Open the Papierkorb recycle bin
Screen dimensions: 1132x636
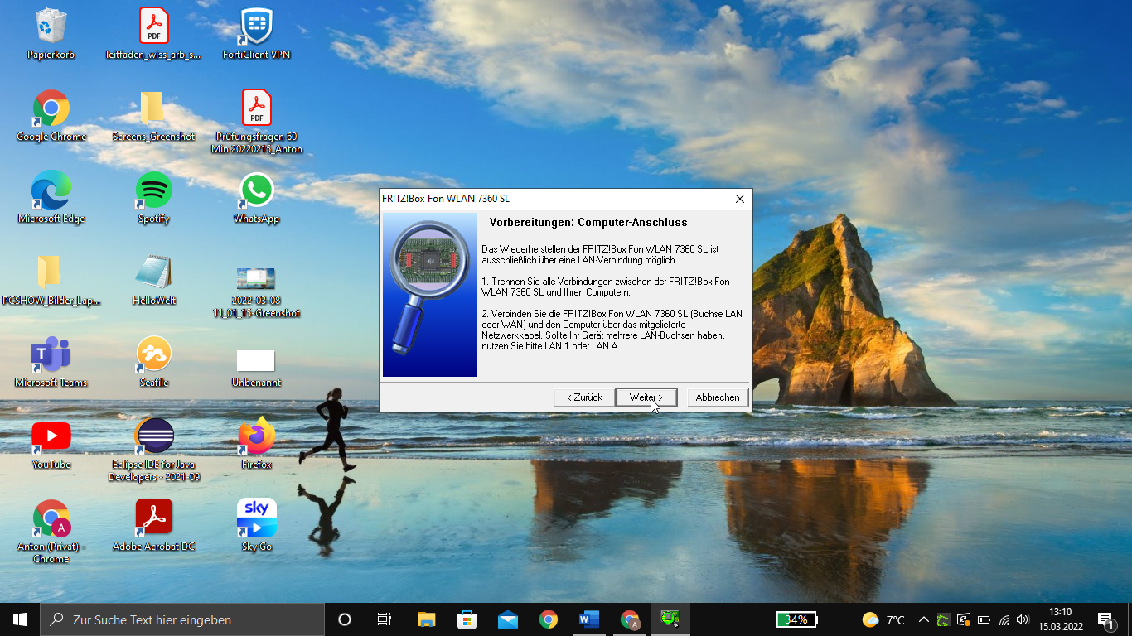point(51,27)
